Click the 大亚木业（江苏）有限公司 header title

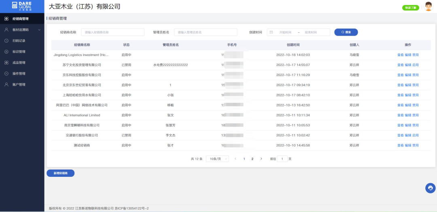click(x=85, y=6)
